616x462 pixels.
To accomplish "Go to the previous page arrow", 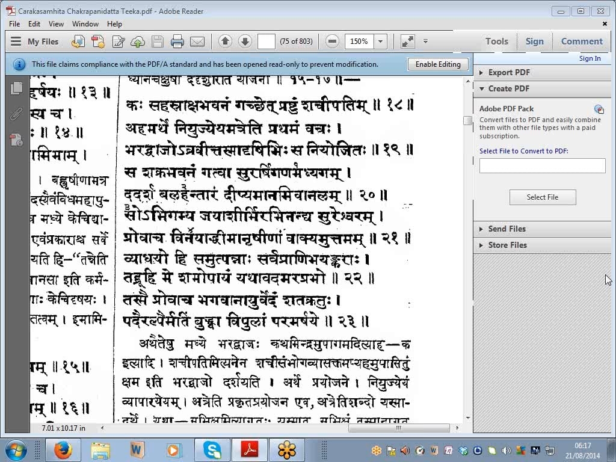I will point(225,42).
